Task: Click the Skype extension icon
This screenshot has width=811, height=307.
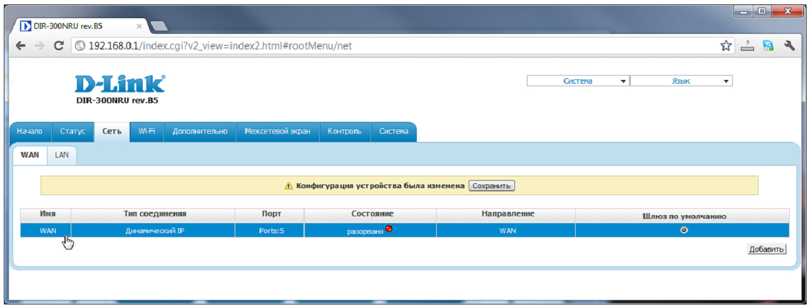Action: pyautogui.click(x=768, y=46)
